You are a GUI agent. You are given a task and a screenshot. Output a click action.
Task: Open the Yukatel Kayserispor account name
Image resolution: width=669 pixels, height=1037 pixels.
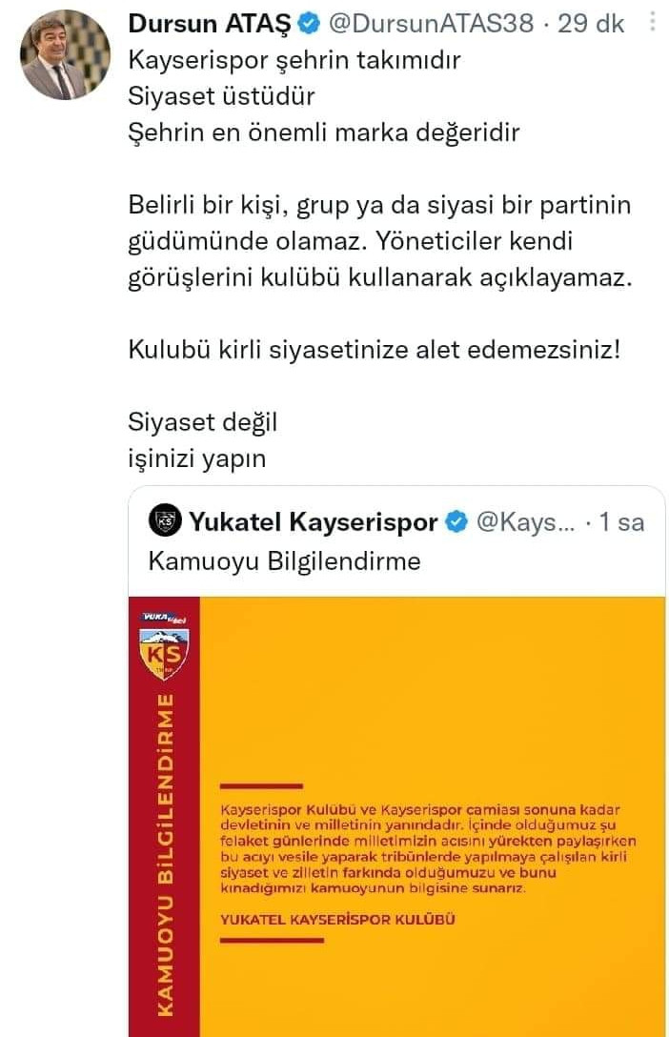tap(314, 521)
